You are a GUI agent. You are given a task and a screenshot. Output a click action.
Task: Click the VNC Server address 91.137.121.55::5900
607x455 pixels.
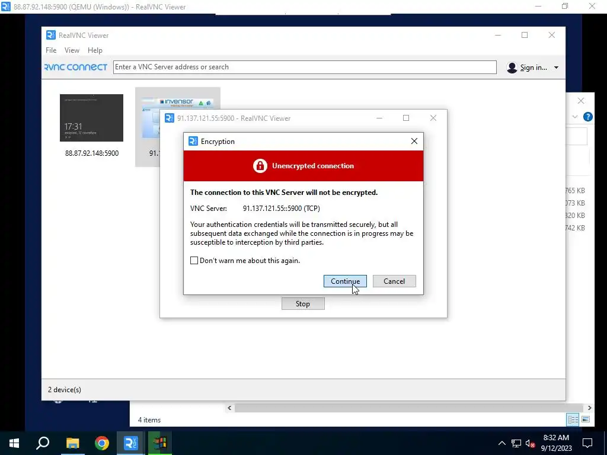point(282,208)
